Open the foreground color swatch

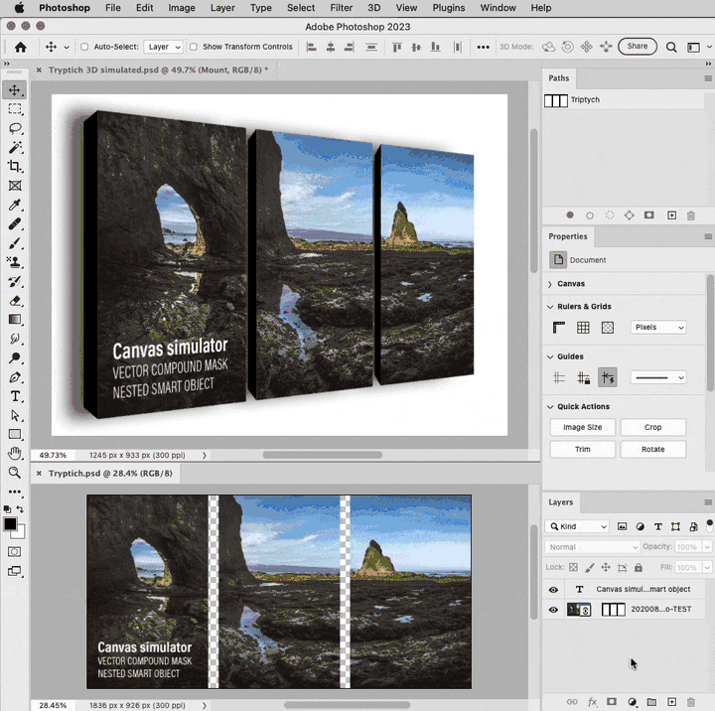click(x=10, y=524)
